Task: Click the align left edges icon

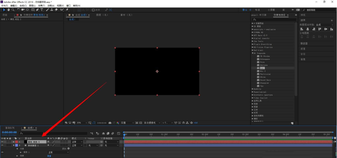Action: tap(302, 29)
